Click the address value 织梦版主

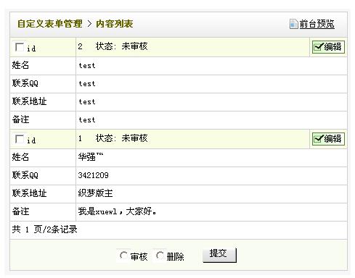point(95,193)
